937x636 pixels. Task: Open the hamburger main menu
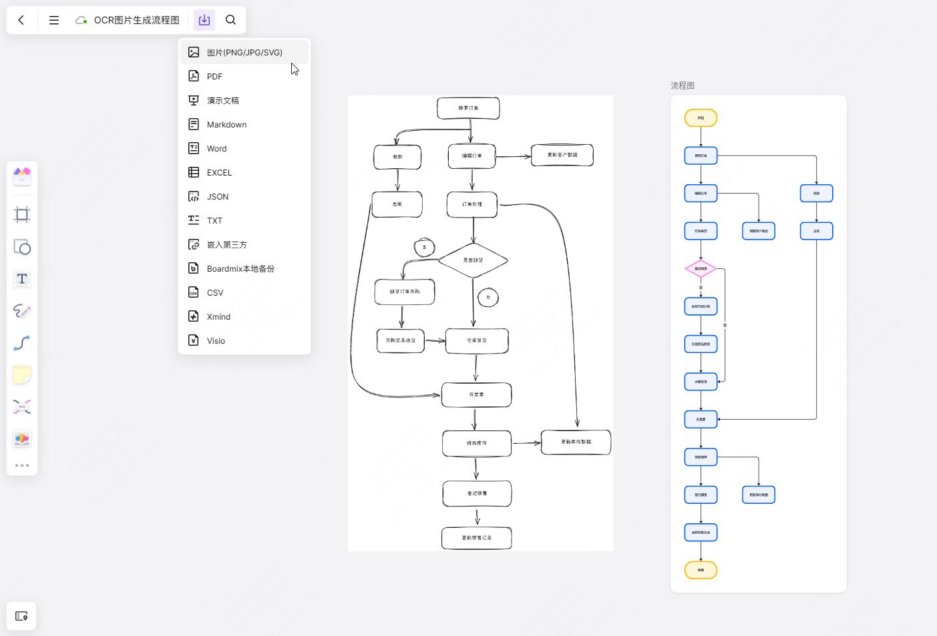click(54, 20)
